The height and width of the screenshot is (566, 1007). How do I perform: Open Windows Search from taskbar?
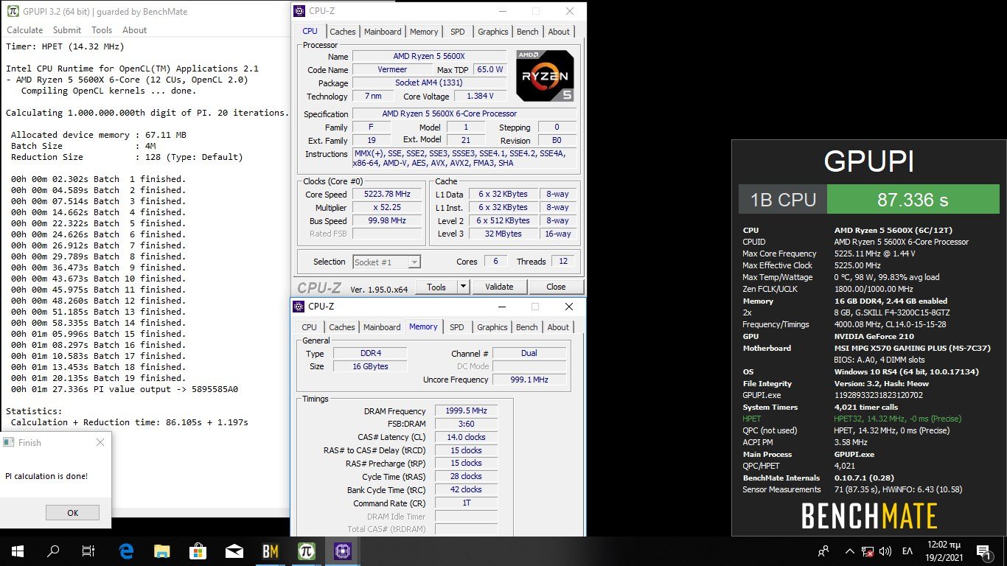[x=53, y=551]
